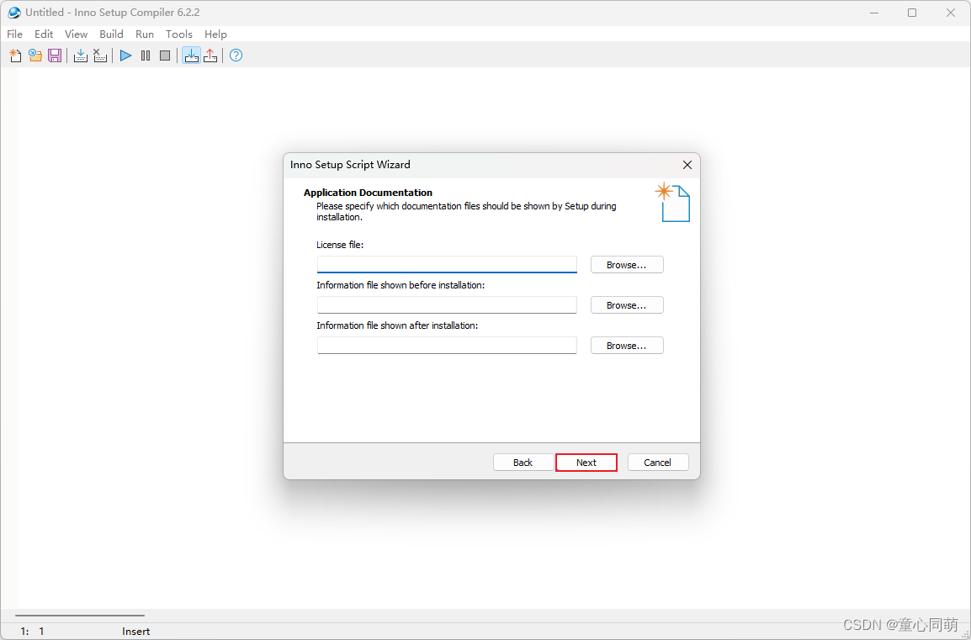Create a new script with toolbar icon

click(x=15, y=56)
